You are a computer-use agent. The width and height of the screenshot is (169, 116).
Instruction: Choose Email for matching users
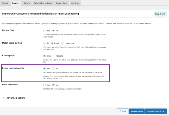[52, 43]
